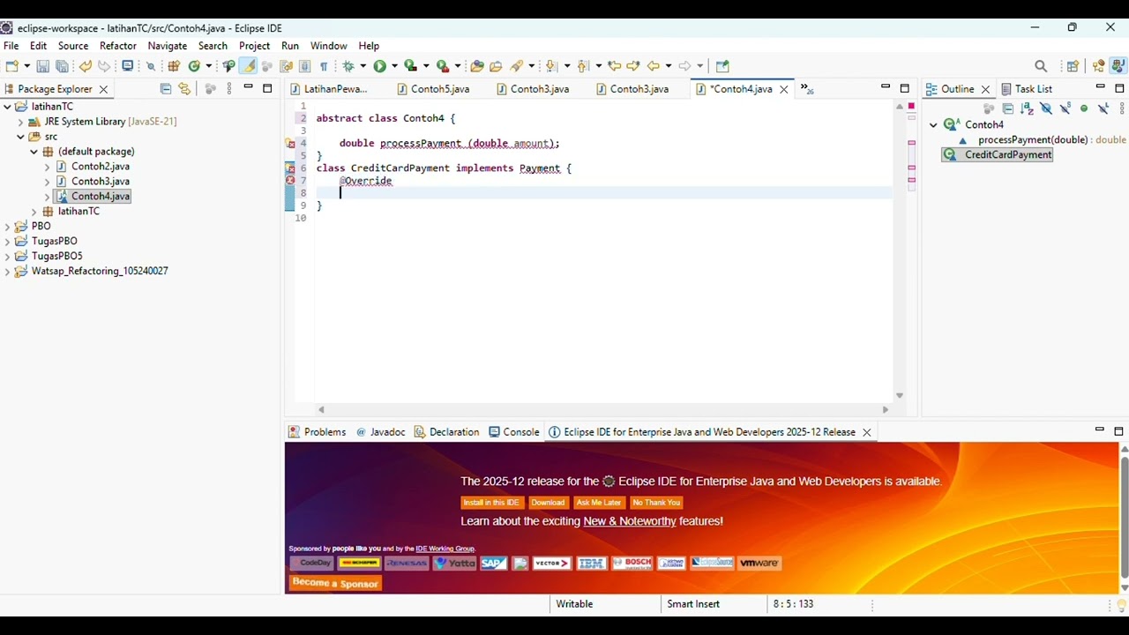Screen dimensions: 1129x635
Task: Open the New & Noteworthy link
Action: point(630,521)
